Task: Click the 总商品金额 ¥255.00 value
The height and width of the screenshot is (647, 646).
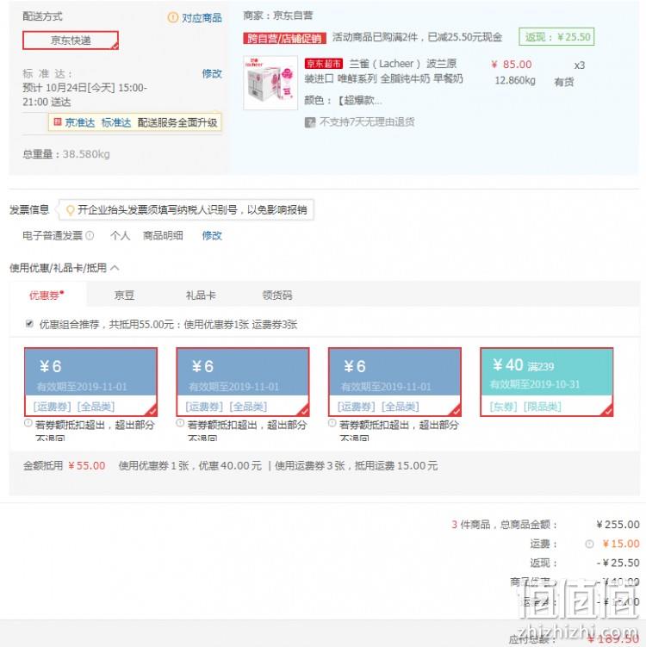Action: pos(618,525)
